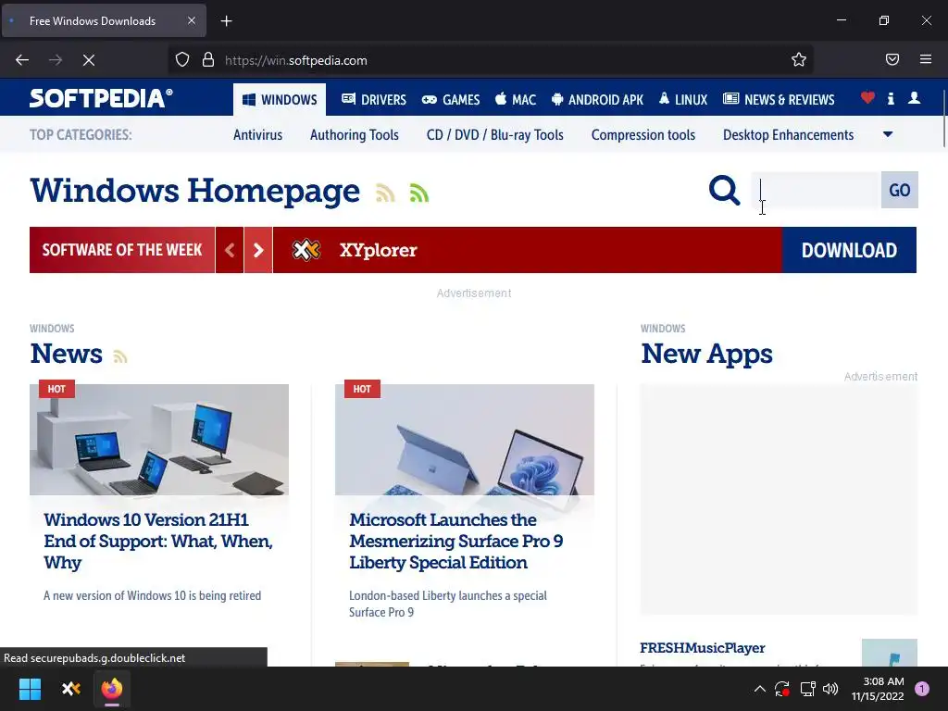
Task: View site security via the padlock icon
Action: (x=208, y=60)
